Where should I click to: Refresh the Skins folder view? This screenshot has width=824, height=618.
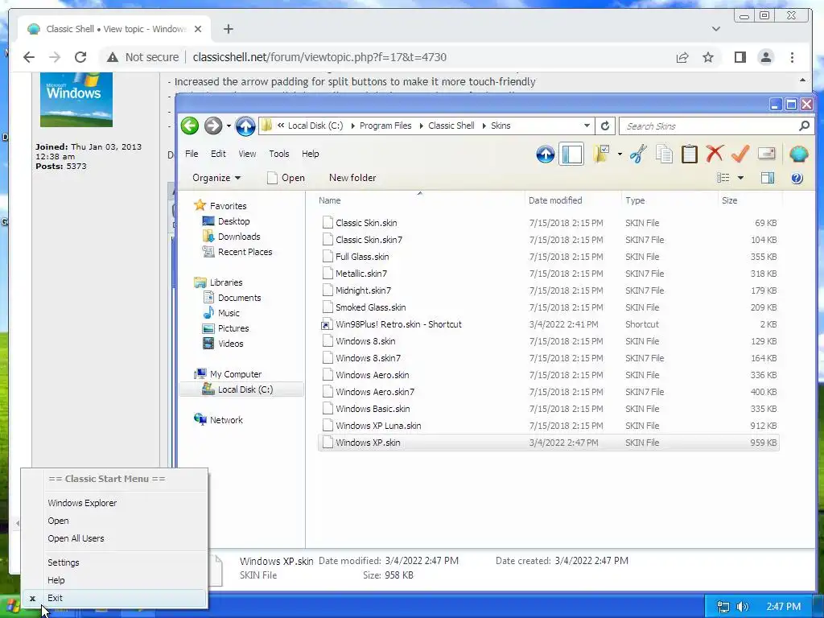605,126
